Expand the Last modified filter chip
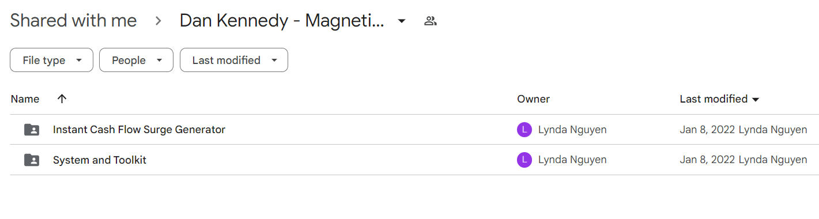 pyautogui.click(x=234, y=60)
